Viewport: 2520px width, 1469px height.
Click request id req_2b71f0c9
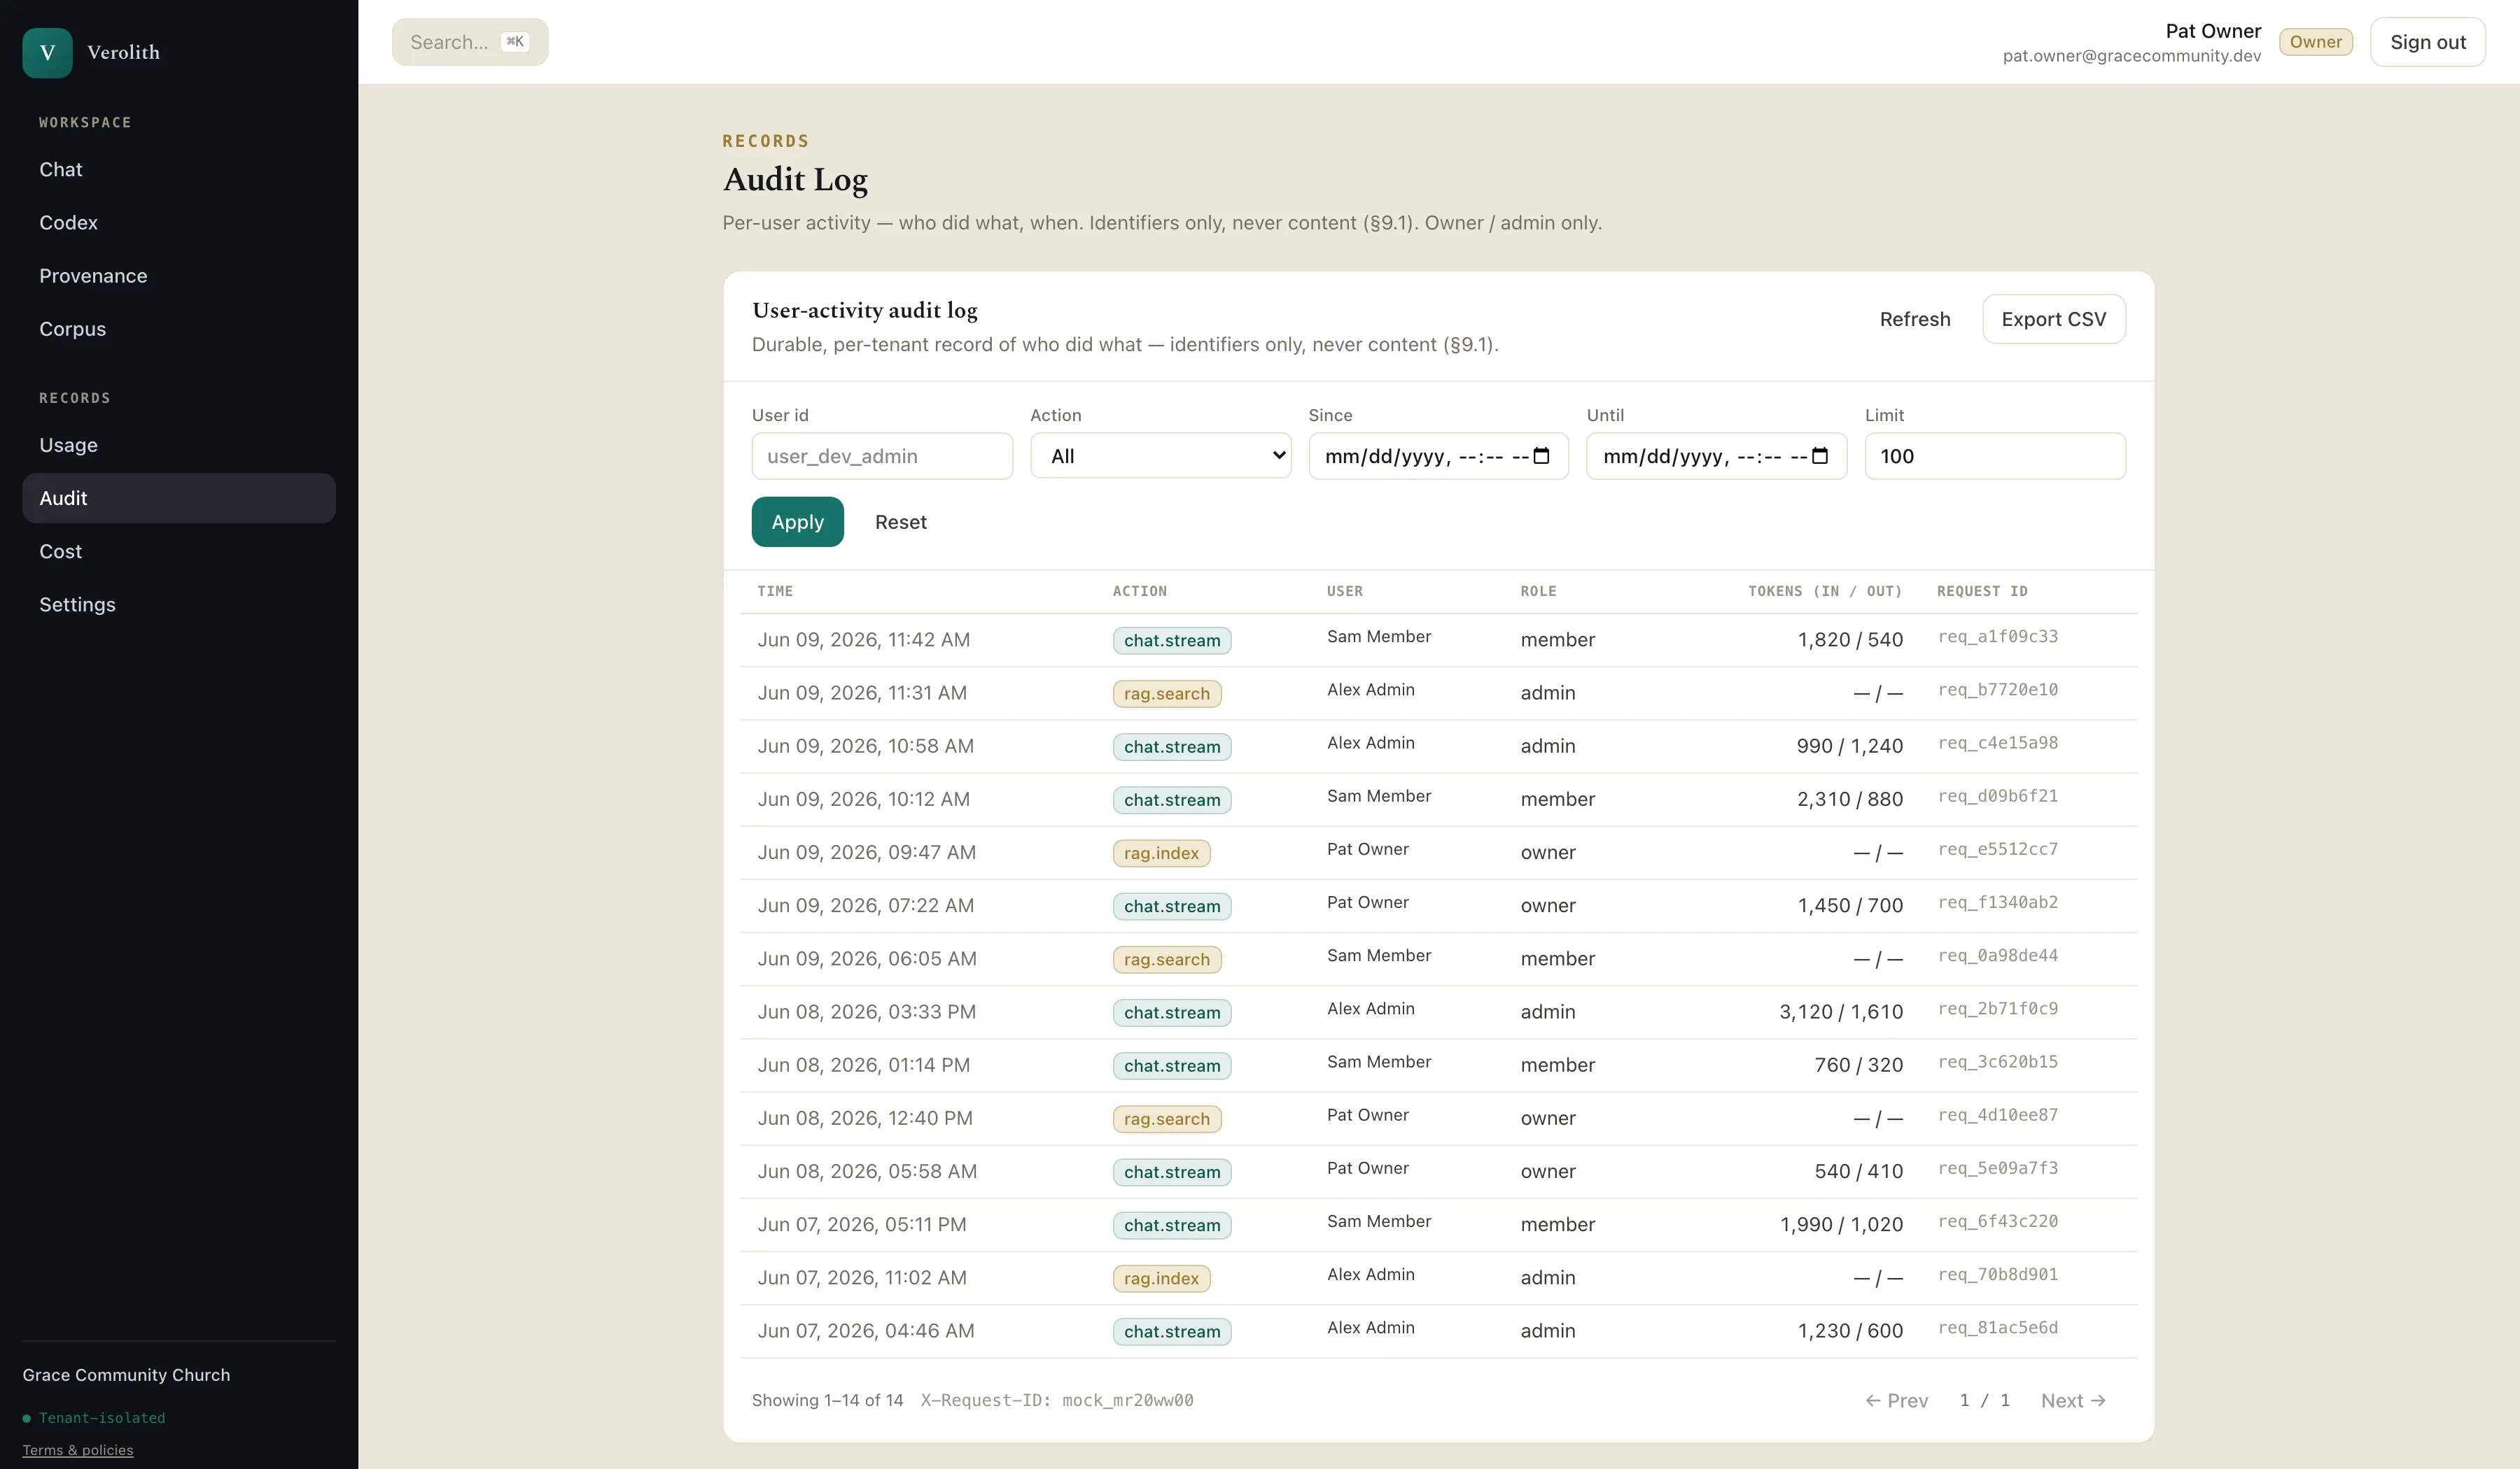tap(1998, 1008)
